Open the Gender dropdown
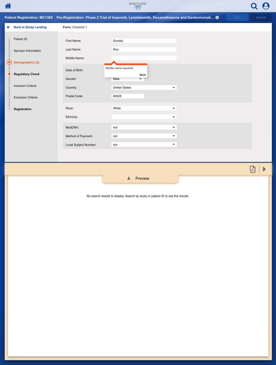Screen dimensions: 276x365 coord(127,79)
